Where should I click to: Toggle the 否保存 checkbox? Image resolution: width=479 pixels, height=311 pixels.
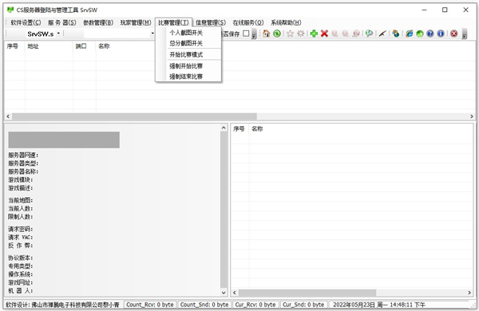[x=246, y=33]
